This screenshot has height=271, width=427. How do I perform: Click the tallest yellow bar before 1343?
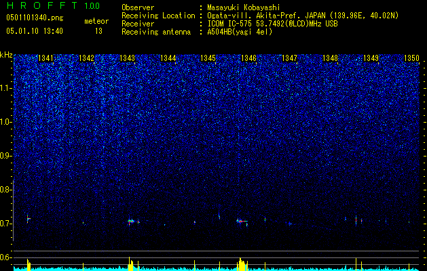click(x=130, y=264)
